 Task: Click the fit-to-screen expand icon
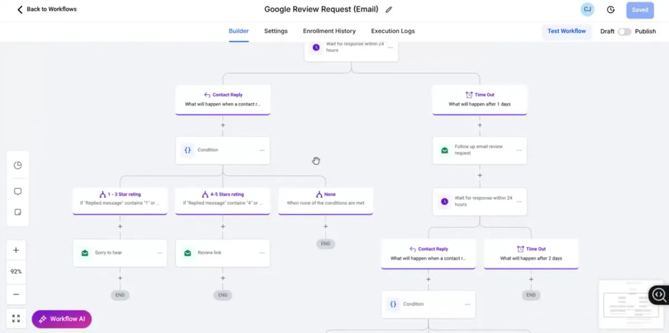point(16,319)
